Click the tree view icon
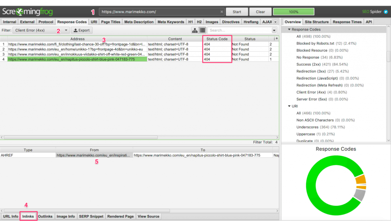391x221 pixels. point(195,30)
